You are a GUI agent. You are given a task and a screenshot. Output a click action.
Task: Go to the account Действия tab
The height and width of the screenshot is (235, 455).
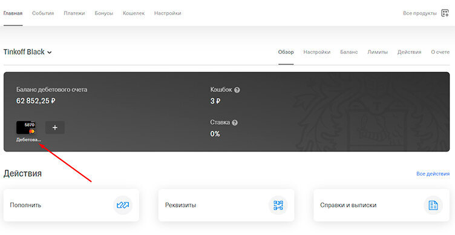[x=410, y=52]
